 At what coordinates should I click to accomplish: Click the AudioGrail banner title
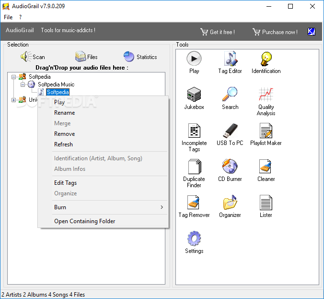tap(20, 30)
